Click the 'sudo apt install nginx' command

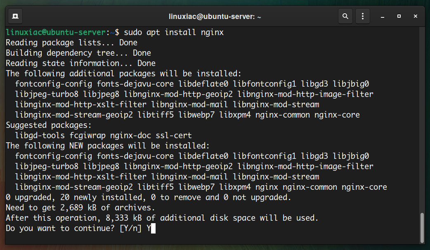(174, 32)
